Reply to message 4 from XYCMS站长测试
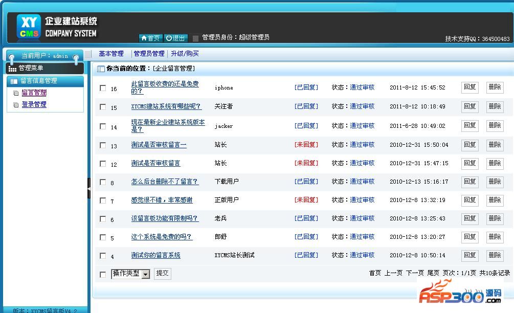 click(x=470, y=255)
